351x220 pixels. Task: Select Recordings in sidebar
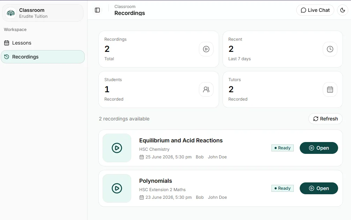[x=43, y=57]
